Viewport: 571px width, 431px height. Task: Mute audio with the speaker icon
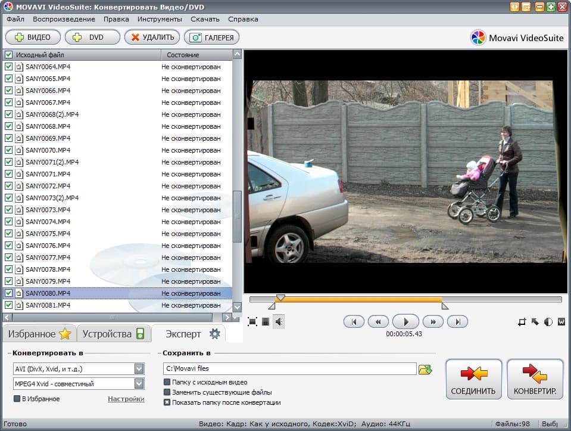279,321
